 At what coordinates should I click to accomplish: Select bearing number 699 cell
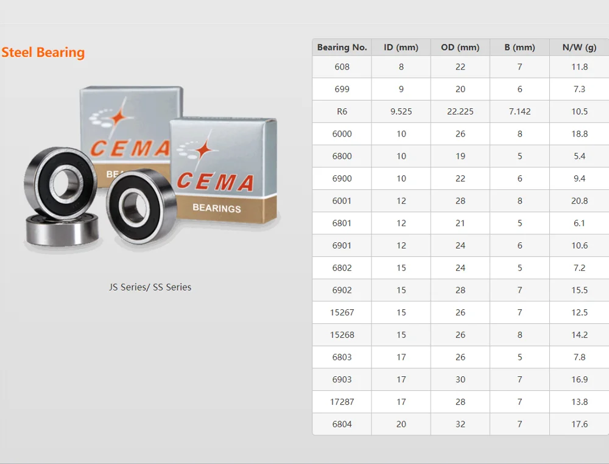342,90
